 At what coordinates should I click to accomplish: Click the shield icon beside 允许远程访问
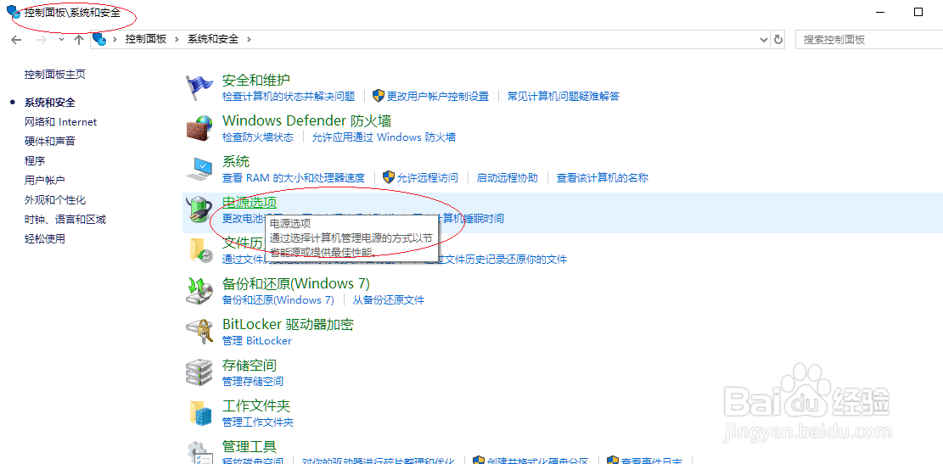(389, 177)
